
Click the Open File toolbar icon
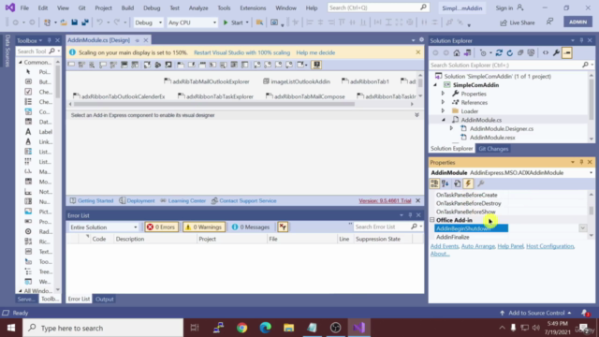click(64, 22)
